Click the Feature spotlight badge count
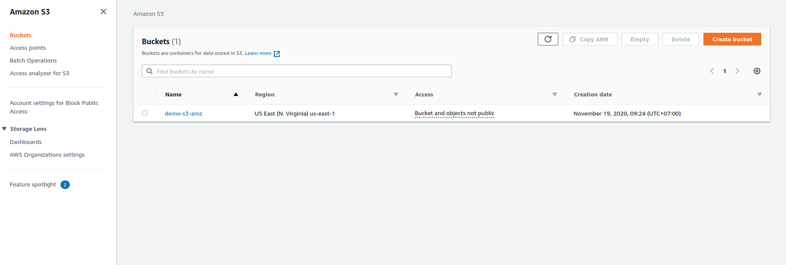Viewport: 786px width, 265px height. [65, 185]
